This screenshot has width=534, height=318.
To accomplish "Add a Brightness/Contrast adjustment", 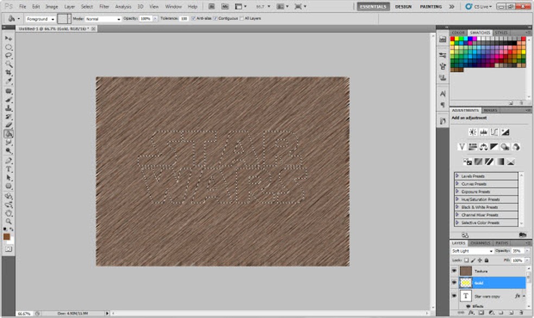I will tap(472, 132).
